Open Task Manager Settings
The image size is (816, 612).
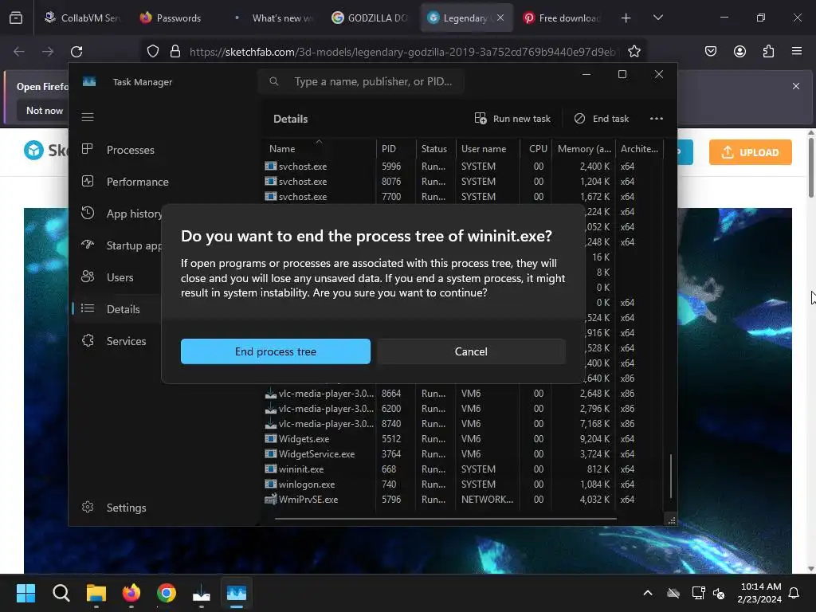coord(126,508)
